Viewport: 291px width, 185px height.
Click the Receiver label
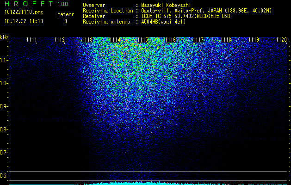[x=94, y=16]
